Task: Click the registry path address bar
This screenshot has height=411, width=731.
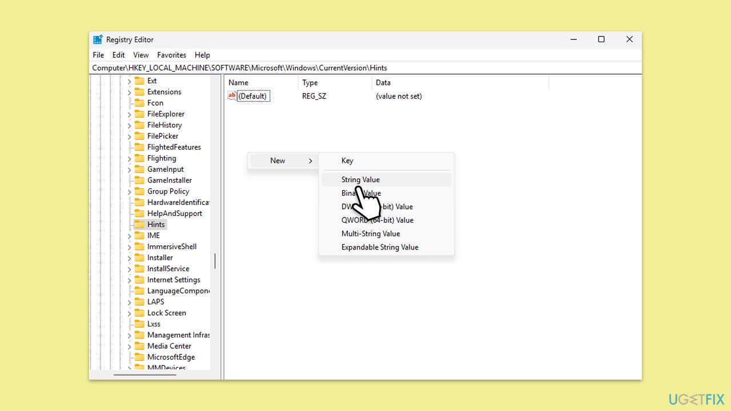Action: pyautogui.click(x=365, y=67)
